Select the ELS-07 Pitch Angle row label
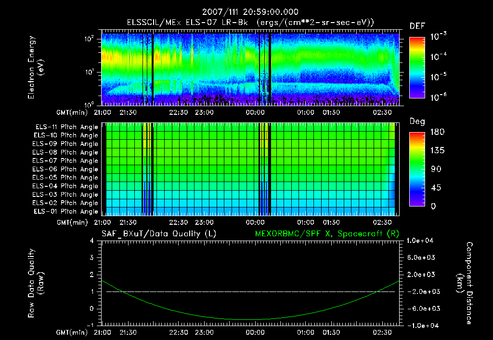 click(65, 161)
